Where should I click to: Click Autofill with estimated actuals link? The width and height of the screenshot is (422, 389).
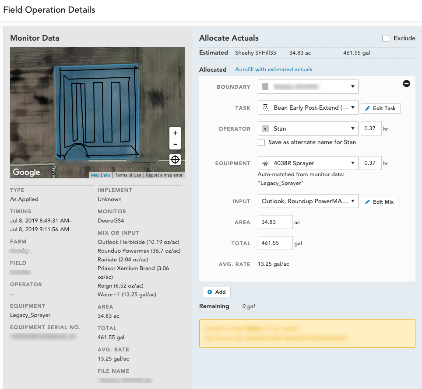(274, 69)
